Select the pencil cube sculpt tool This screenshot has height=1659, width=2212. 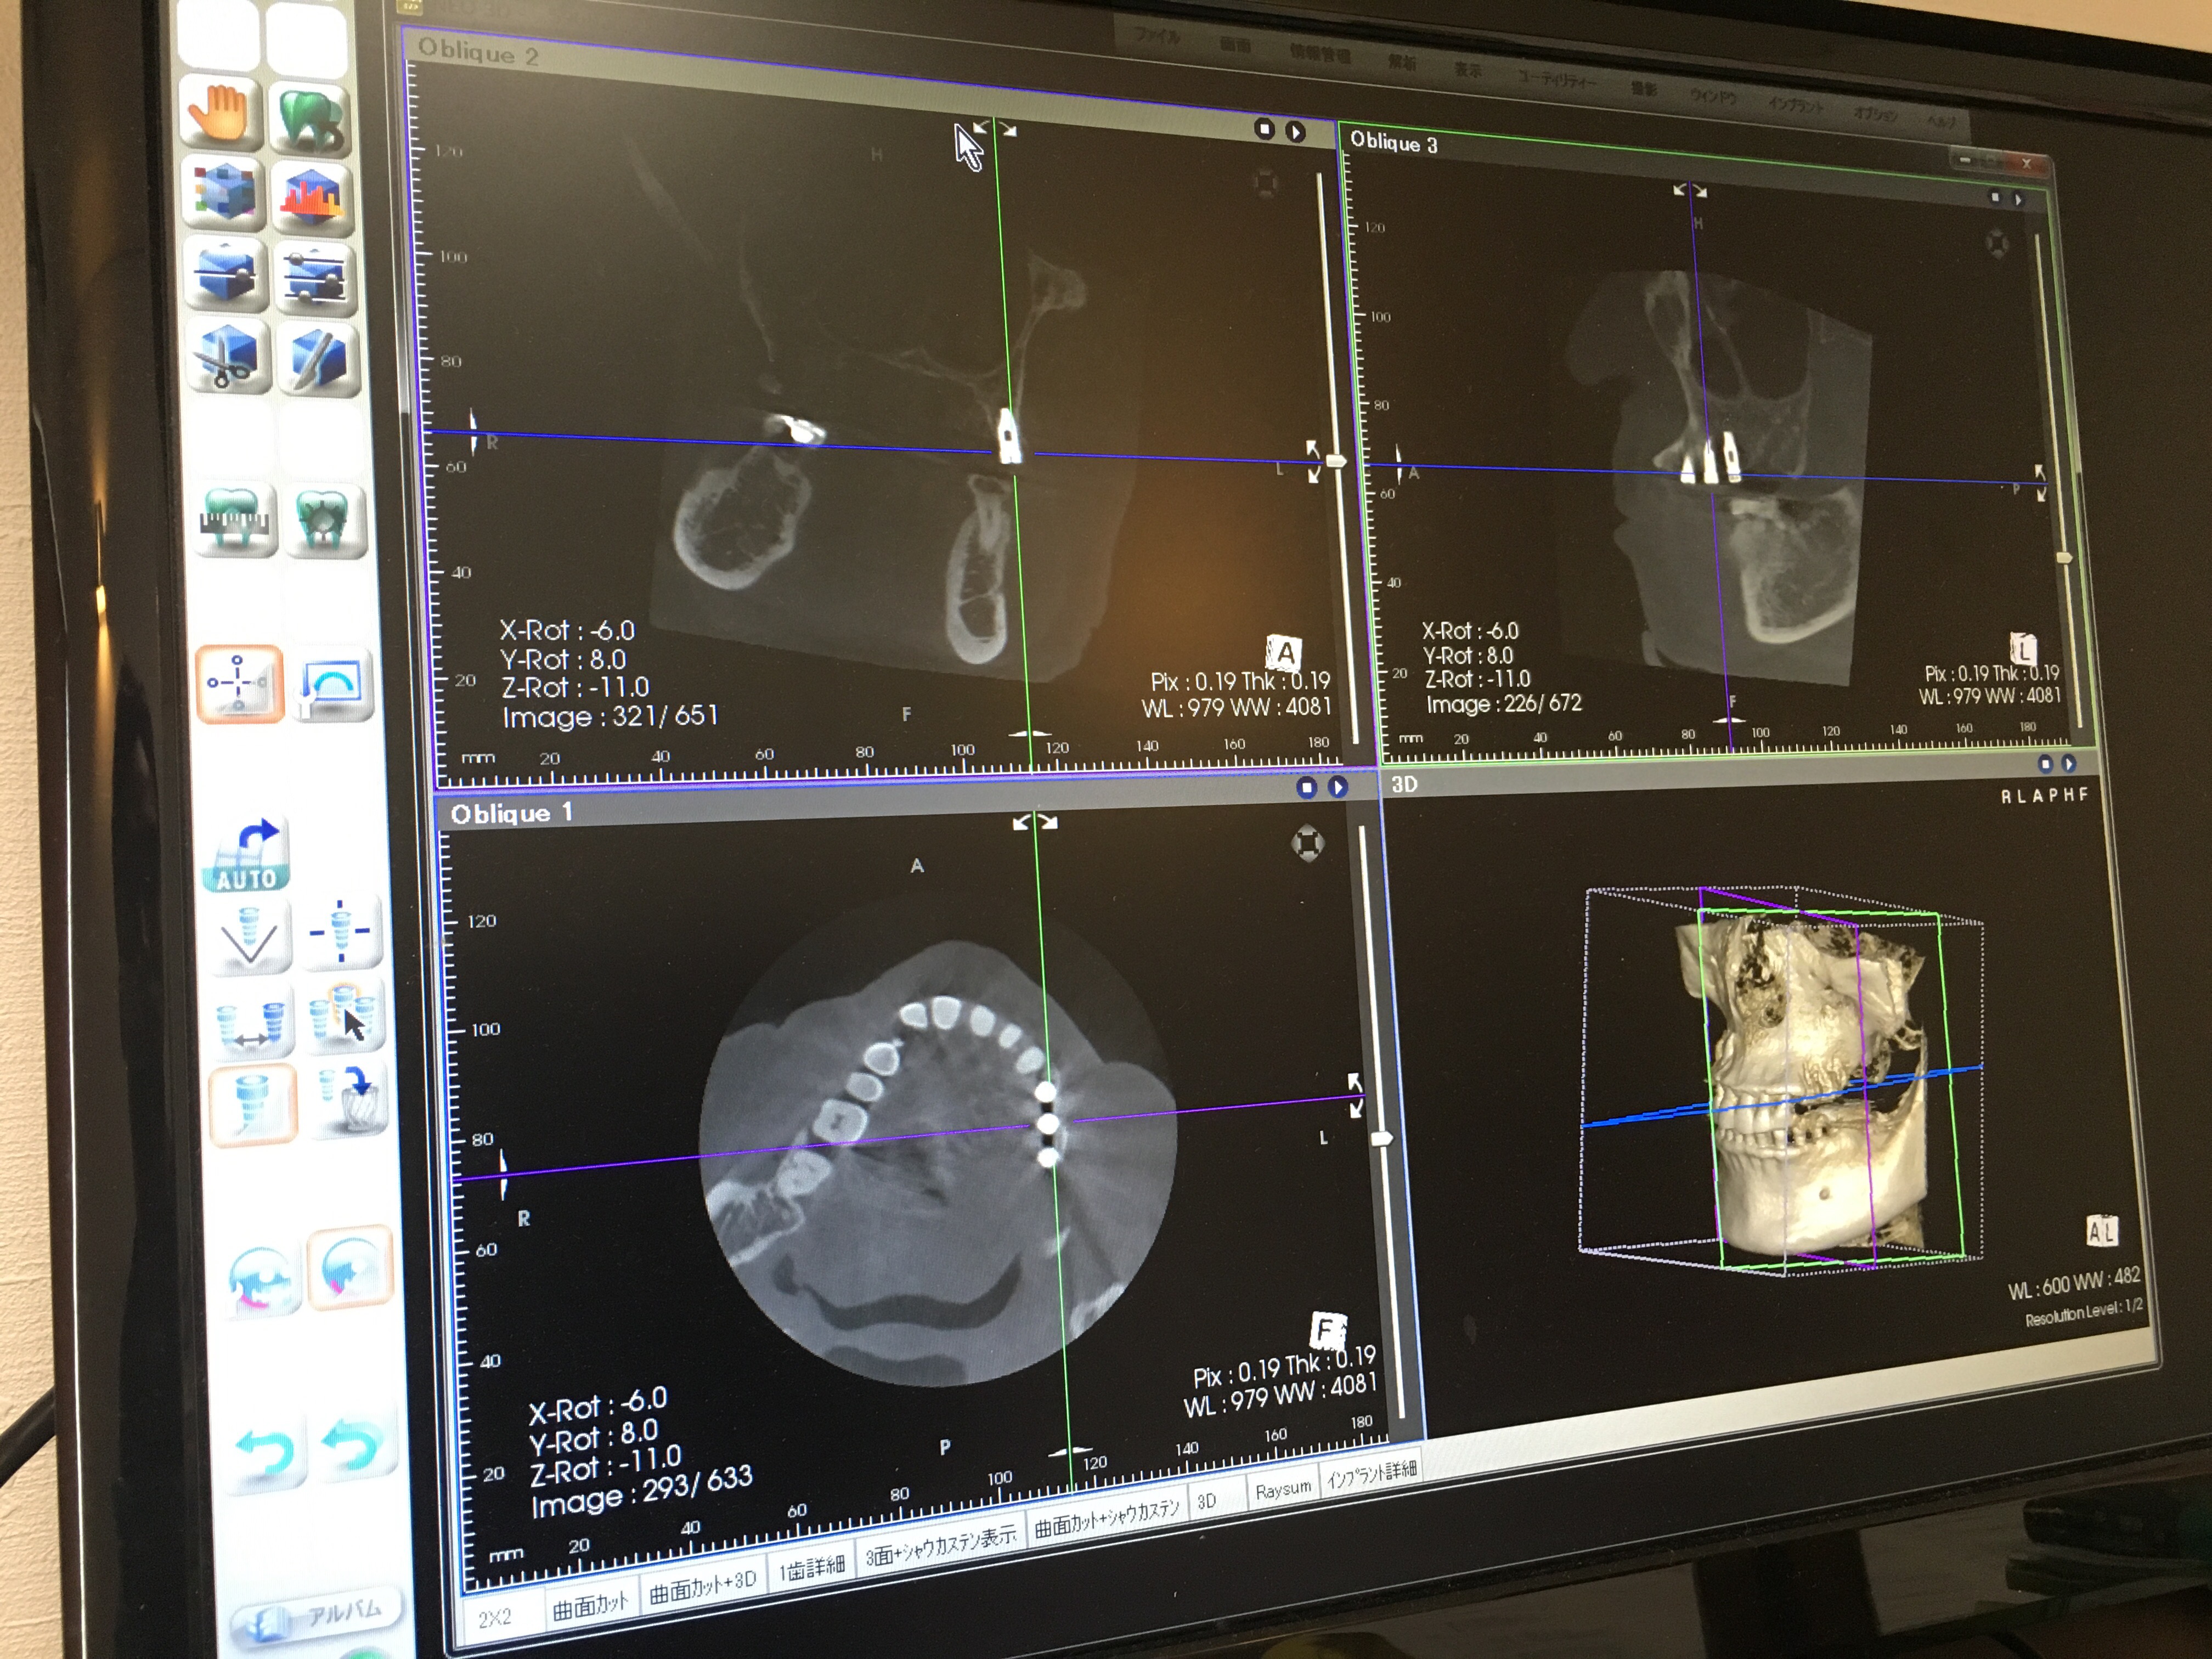(x=320, y=360)
